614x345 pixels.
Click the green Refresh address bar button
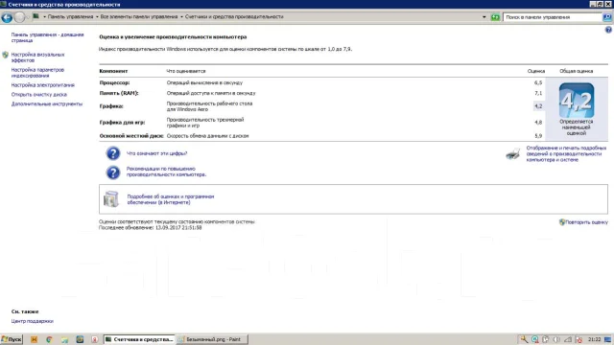[x=495, y=17]
